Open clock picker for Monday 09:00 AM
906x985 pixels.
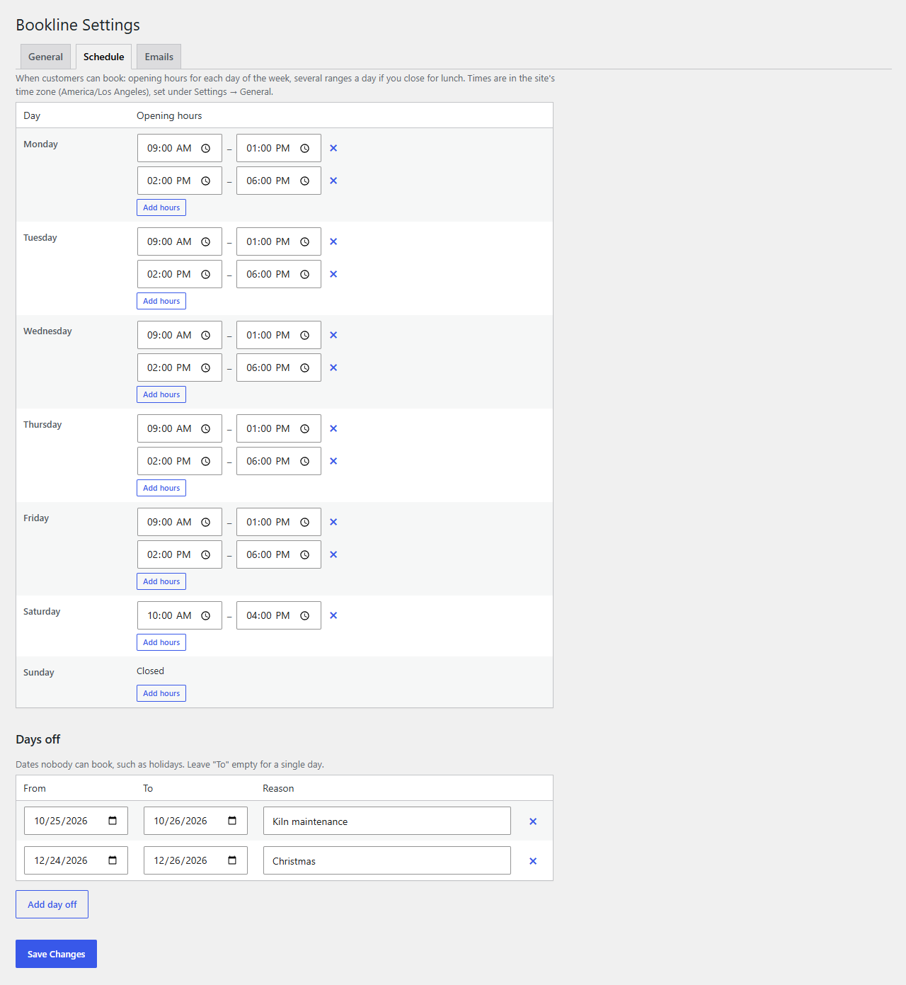[206, 148]
